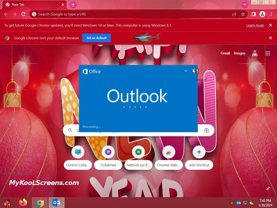Switch to Outlook in taskbar
The height and width of the screenshot is (208, 277).
pos(57,203)
